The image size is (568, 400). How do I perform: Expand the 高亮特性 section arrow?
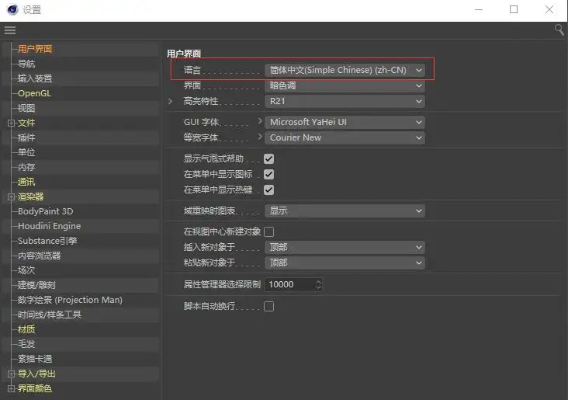click(x=170, y=101)
